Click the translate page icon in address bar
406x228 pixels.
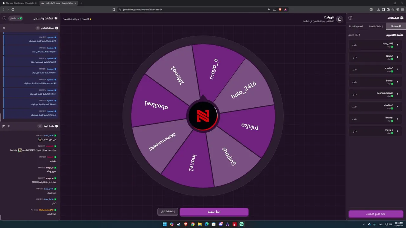click(x=269, y=9)
